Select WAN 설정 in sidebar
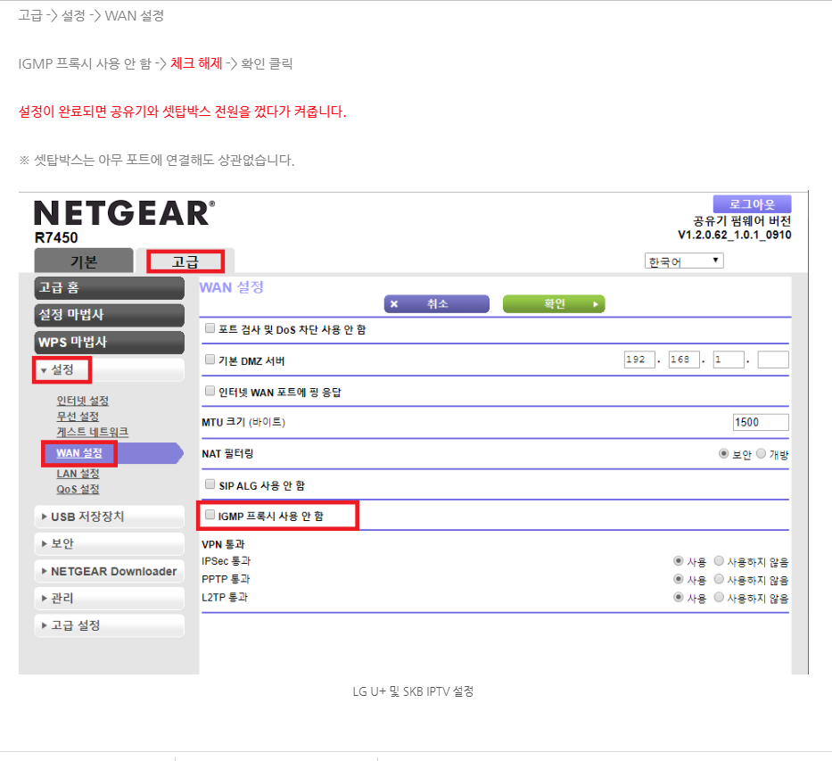This screenshot has width=832, height=761. tap(79, 453)
